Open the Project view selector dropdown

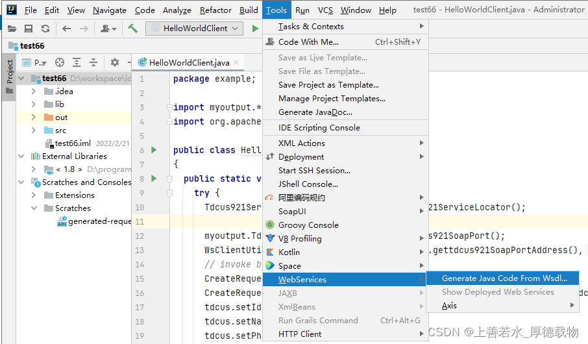[x=34, y=63]
